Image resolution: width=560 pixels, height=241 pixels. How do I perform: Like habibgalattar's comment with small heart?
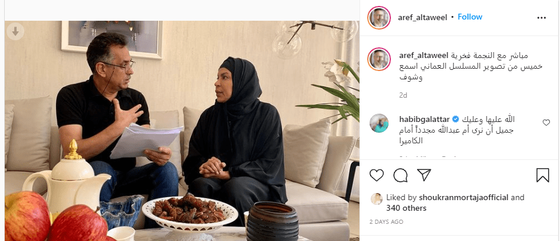coord(546,123)
